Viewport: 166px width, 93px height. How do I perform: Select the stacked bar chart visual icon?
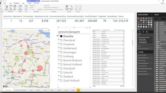point(139,18)
